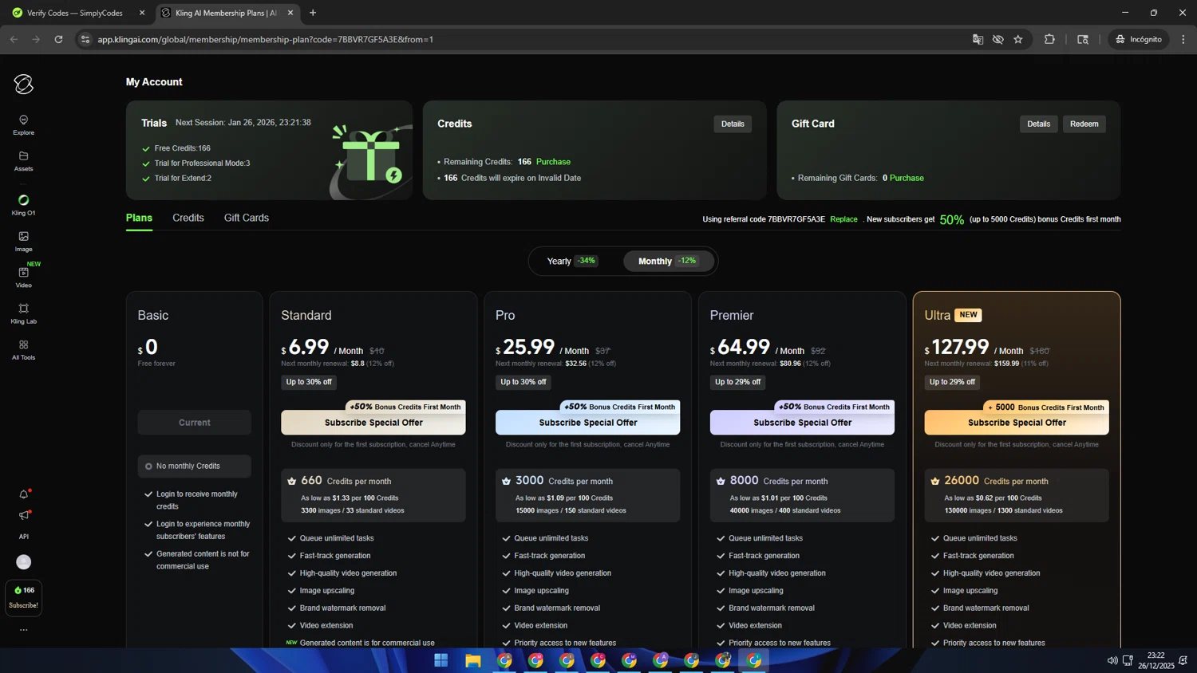Open Kling Lab in the sidebar
The width and height of the screenshot is (1197, 673).
point(23,313)
